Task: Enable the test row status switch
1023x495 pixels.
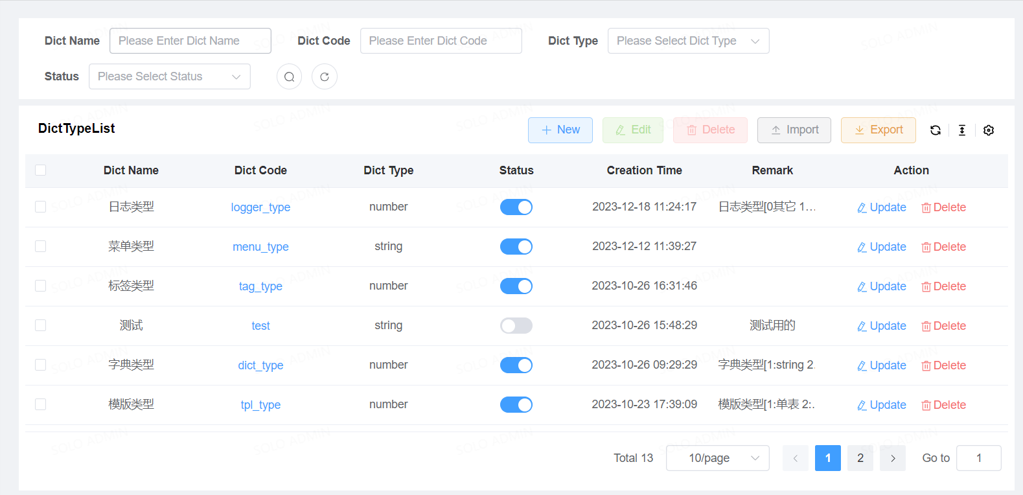Action: (x=516, y=326)
